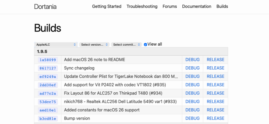Open the AppleALC project dropdown
Viewport: 269px width, 124px height.
[56, 45]
